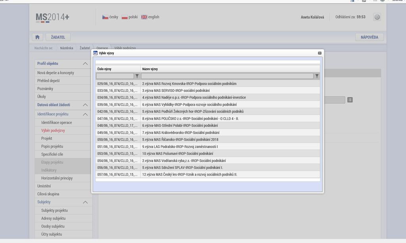The image size is (406, 243).
Task: Collapse the Profil objektu section
Action: pos(85,64)
